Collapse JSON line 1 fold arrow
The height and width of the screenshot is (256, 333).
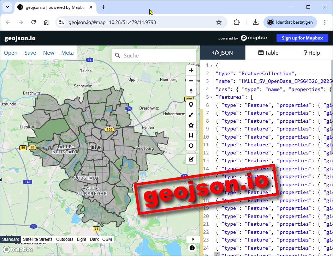(211, 66)
